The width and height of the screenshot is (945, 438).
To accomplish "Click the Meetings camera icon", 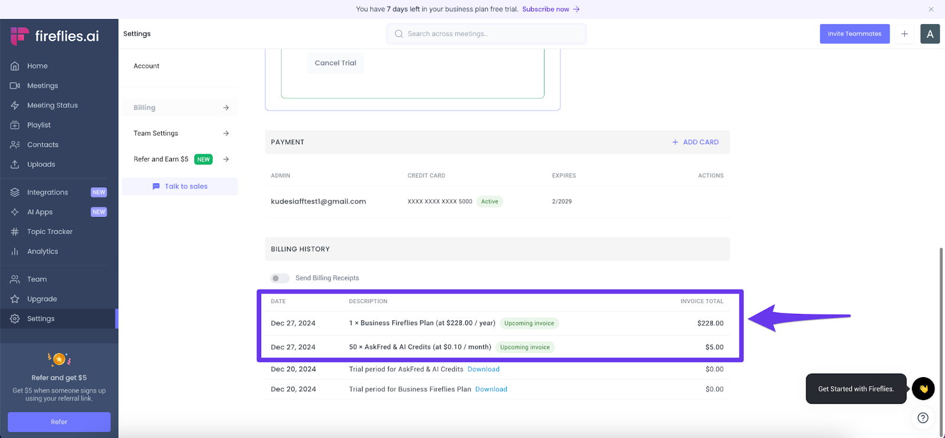I will [15, 86].
